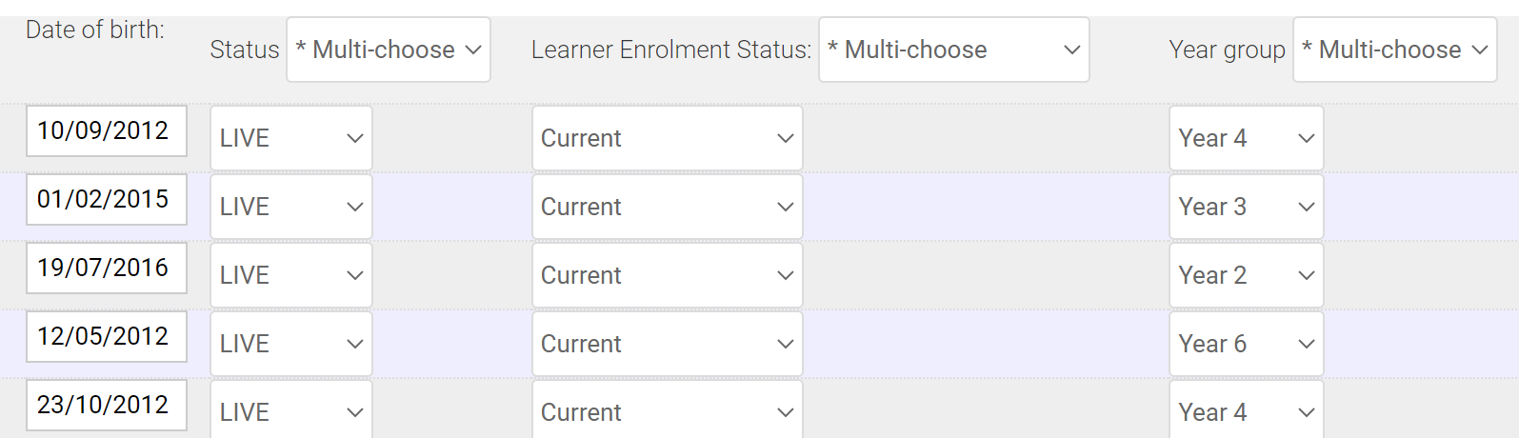Image resolution: width=1519 pixels, height=438 pixels.
Task: Edit the 19/07/2016 date of birth field
Action: (106, 268)
